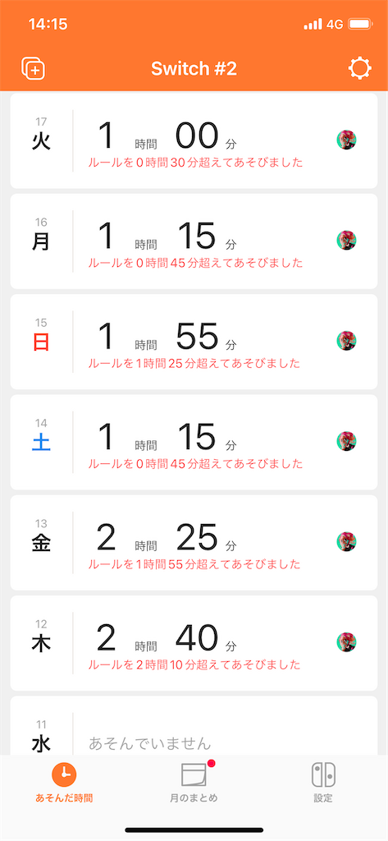Tap the Wednesday 11 あそんでいません card
Screen dimensions: 388x841
point(194,726)
